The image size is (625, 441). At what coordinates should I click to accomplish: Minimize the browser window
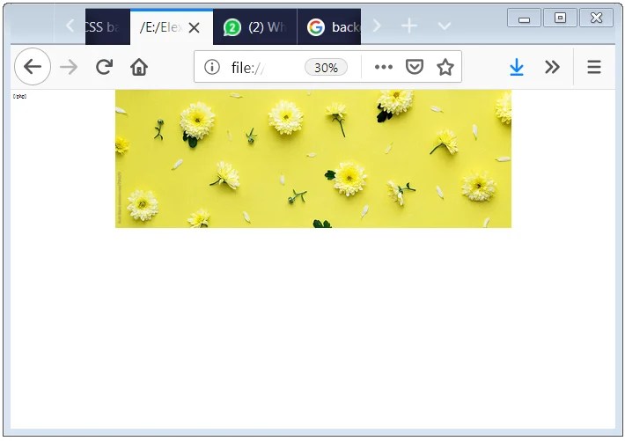coord(524,18)
